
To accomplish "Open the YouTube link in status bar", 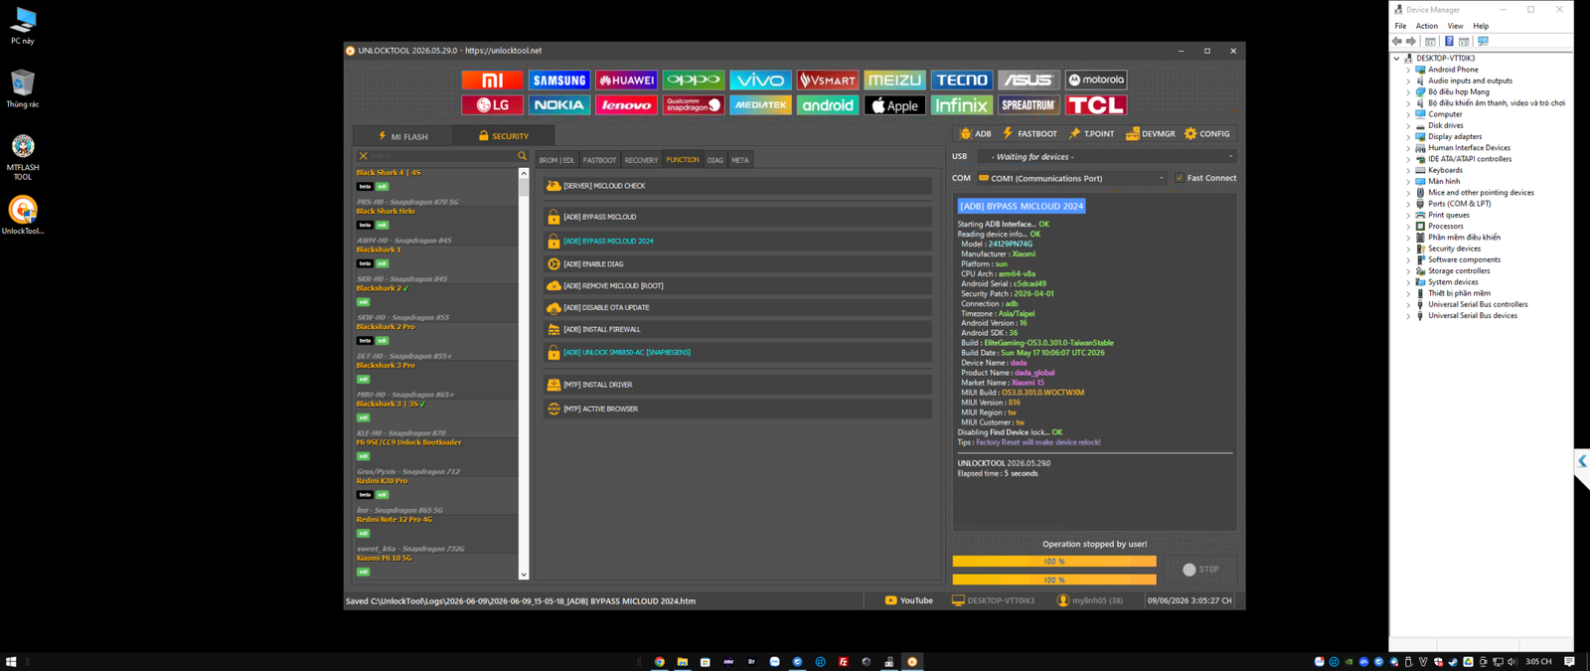I will 909,600.
